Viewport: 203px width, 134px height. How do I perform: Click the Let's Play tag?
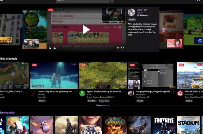[x=92, y=101]
